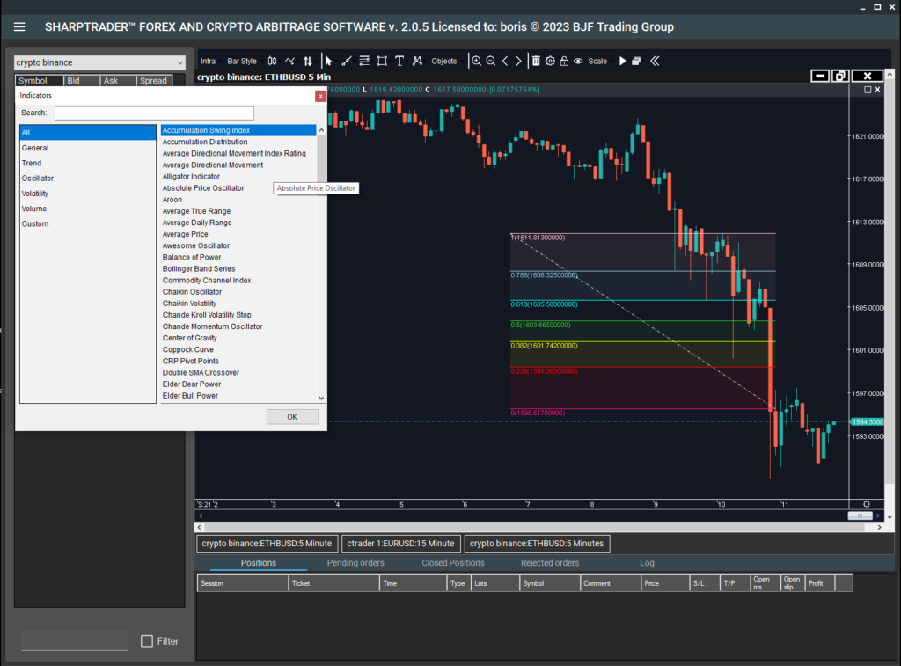This screenshot has height=666, width=901.
Task: Click the chart time-range slider handle
Action: [861, 516]
